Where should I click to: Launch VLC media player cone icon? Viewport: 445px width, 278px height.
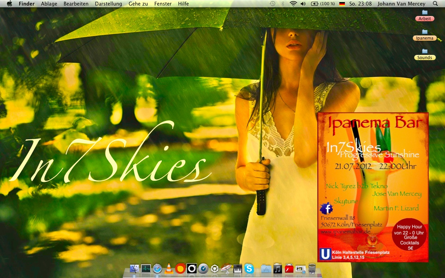click(169, 269)
